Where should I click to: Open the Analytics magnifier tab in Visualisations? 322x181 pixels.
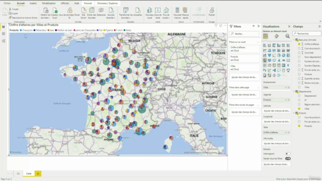point(287,36)
